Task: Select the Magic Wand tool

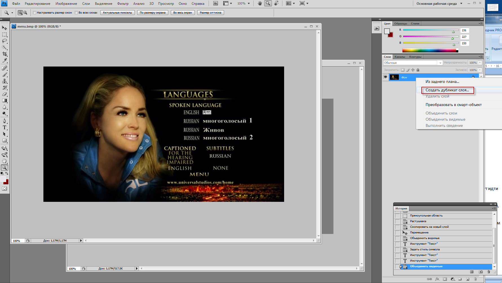Action: pos(5,47)
